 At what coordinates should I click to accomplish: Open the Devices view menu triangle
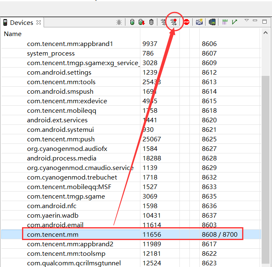247,20
